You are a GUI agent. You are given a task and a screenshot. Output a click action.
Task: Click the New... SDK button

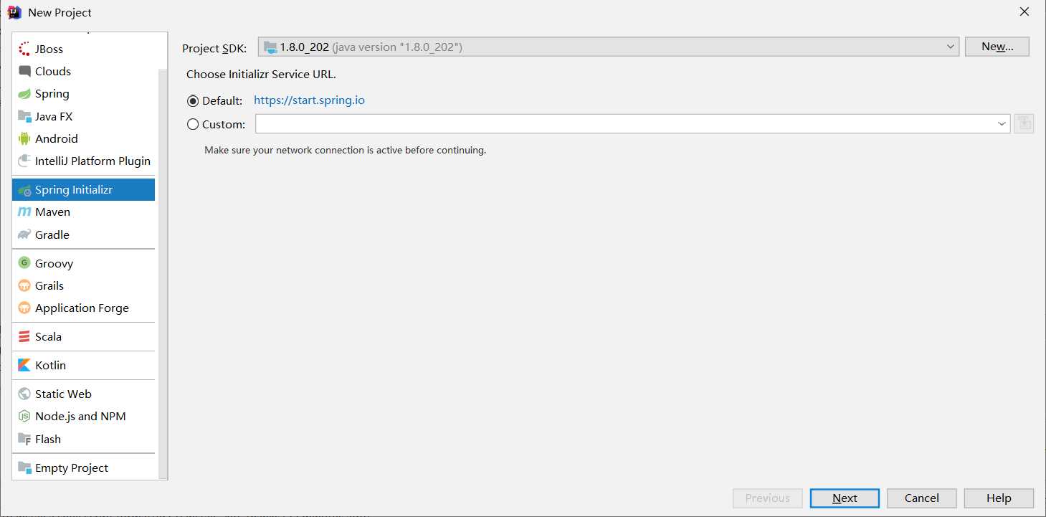[997, 47]
